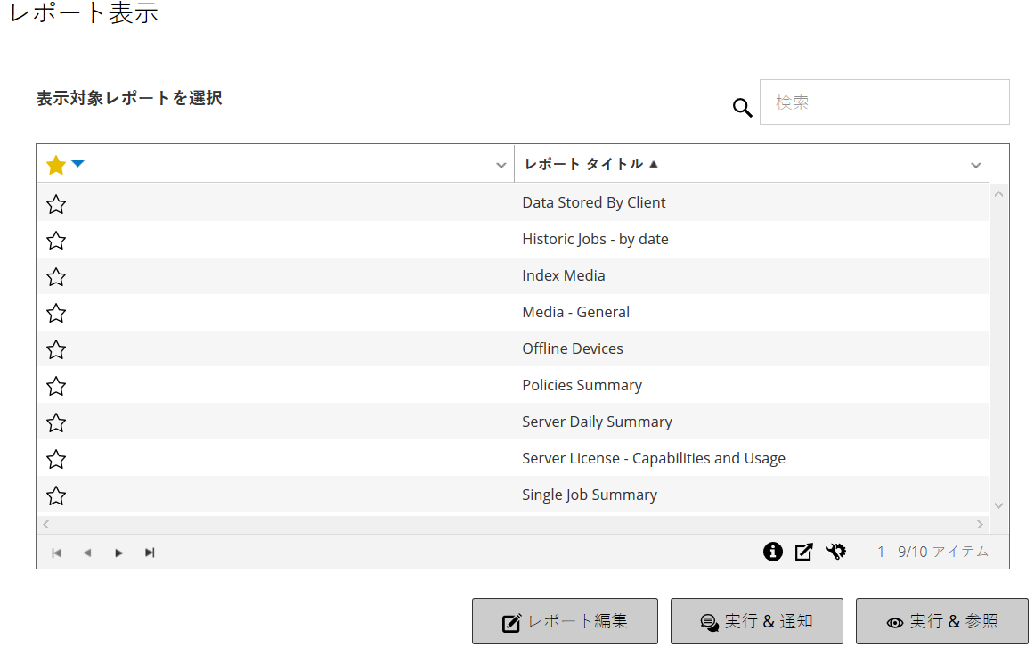Go to the previous page of reports

pos(87,553)
